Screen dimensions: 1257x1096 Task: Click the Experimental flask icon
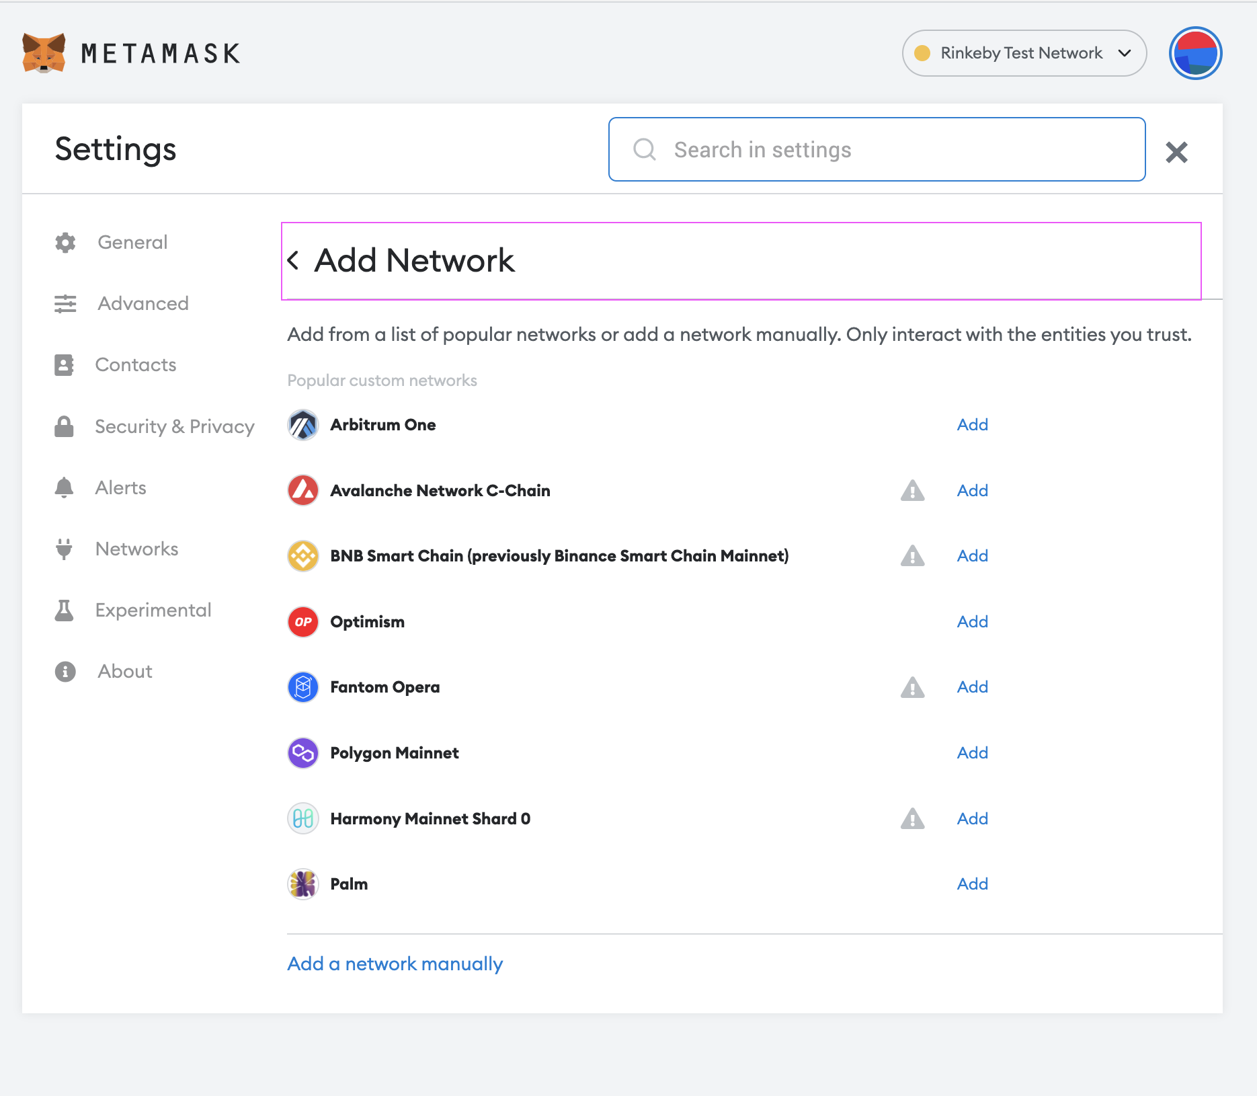coord(64,610)
